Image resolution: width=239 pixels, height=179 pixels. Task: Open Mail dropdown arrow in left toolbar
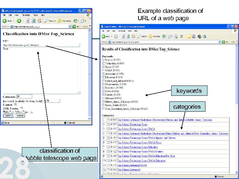86,21
